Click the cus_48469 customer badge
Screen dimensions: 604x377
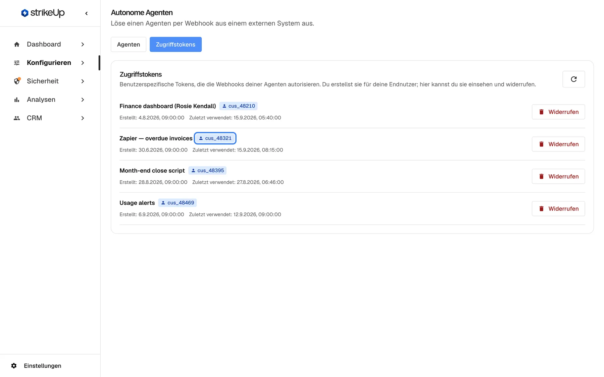tap(177, 203)
